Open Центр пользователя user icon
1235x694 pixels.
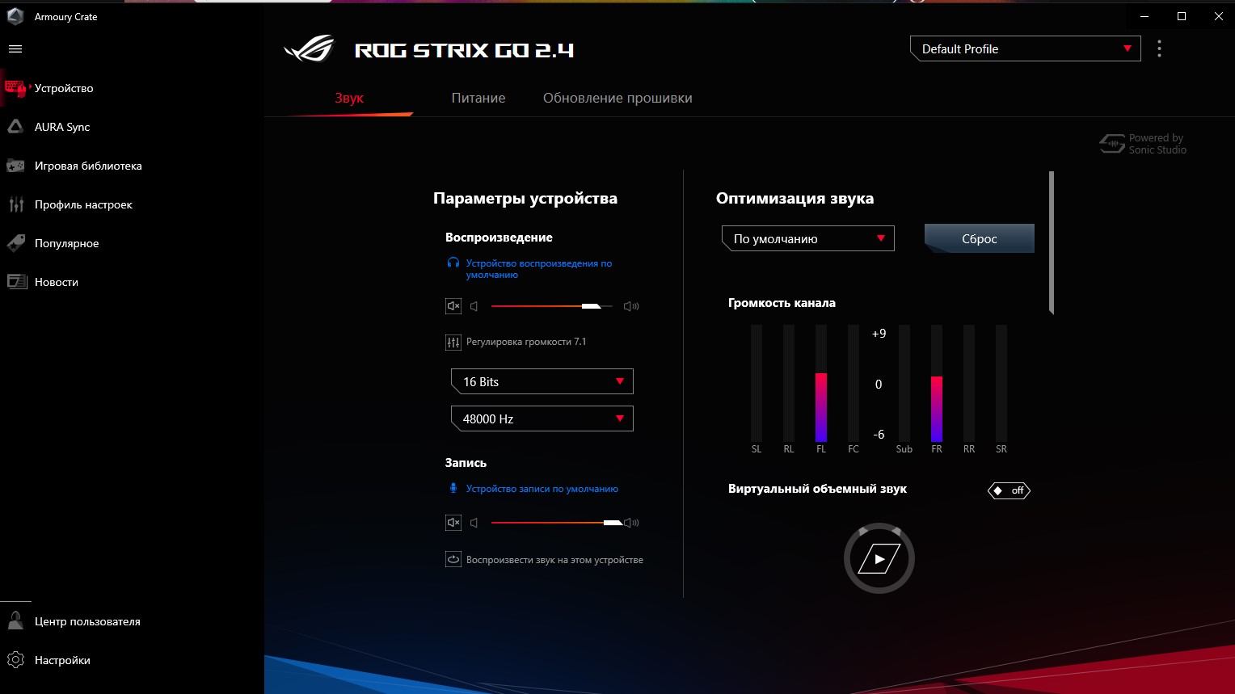(x=15, y=621)
